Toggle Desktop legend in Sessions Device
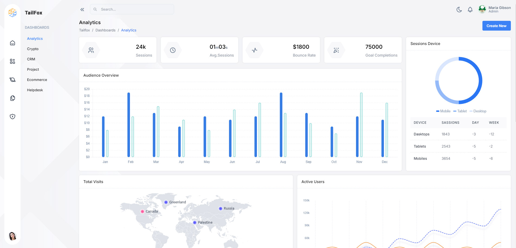 [x=478, y=111]
